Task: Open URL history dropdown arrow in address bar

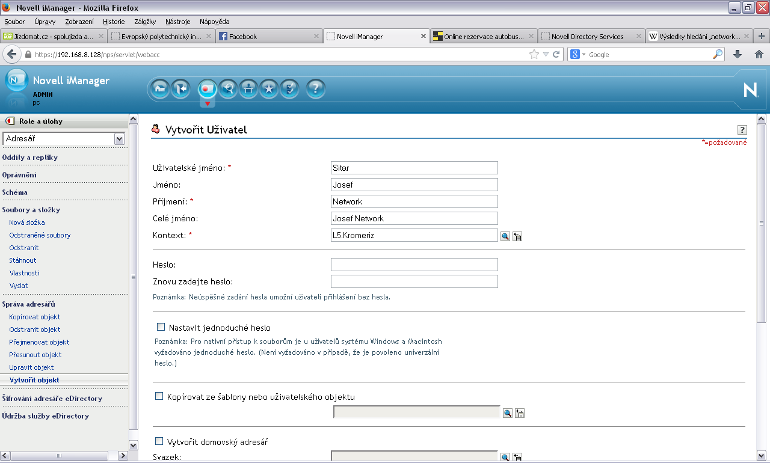Action: [x=546, y=54]
